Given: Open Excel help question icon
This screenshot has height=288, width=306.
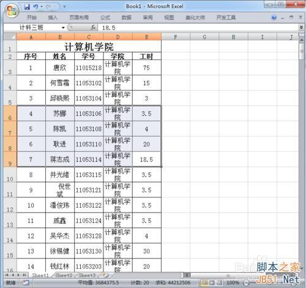Looking at the screenshot, I should [x=274, y=17].
